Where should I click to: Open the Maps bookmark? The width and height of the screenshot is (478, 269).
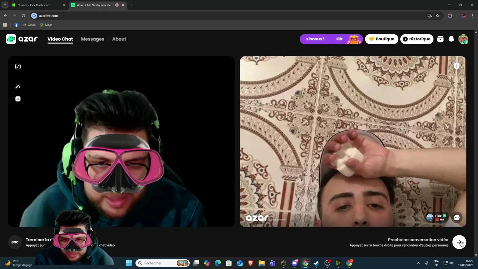(46, 25)
